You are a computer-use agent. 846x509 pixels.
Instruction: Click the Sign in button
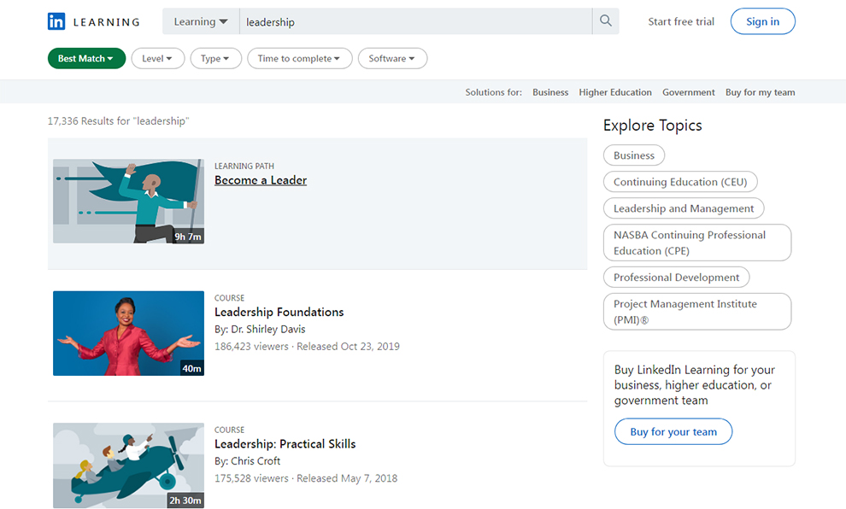(762, 21)
